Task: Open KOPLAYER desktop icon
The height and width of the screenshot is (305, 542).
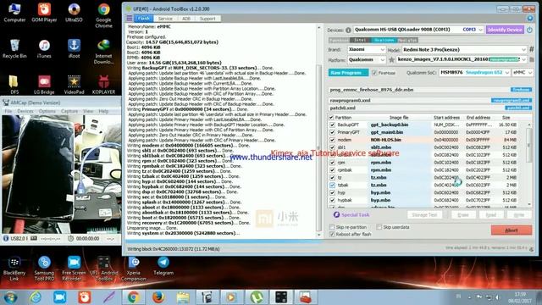Action: pyautogui.click(x=103, y=85)
